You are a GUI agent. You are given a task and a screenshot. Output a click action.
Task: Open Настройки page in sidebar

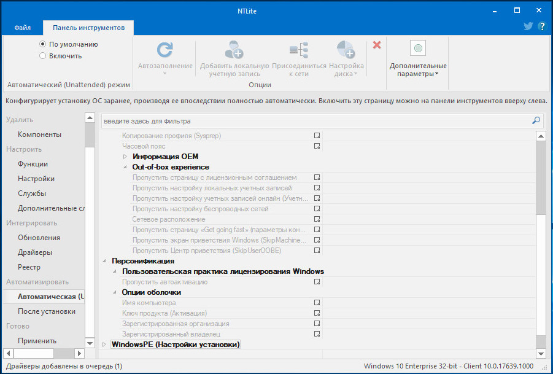click(x=36, y=179)
